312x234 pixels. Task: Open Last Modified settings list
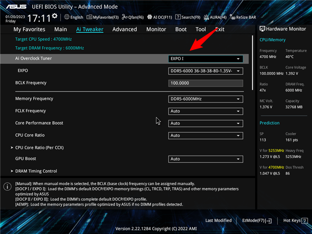click(219, 221)
